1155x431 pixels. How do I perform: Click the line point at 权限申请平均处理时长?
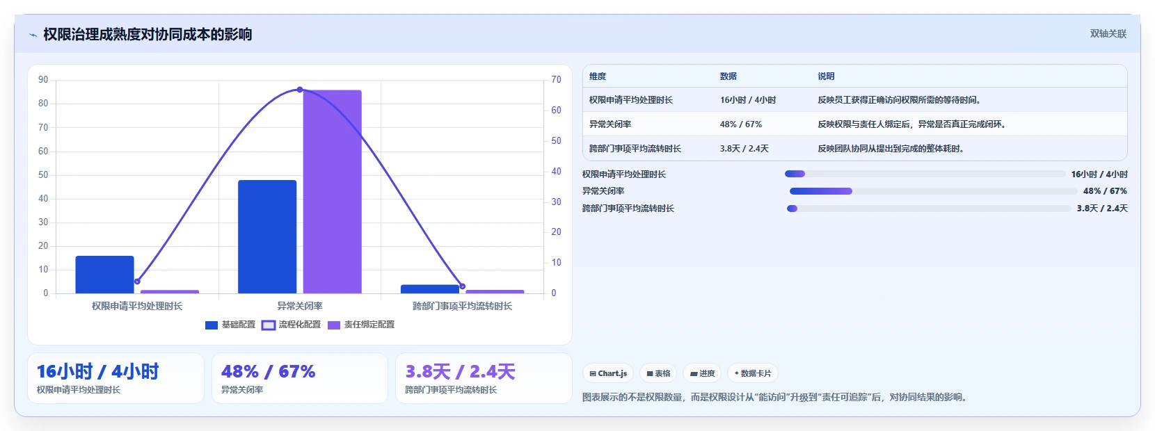(137, 282)
